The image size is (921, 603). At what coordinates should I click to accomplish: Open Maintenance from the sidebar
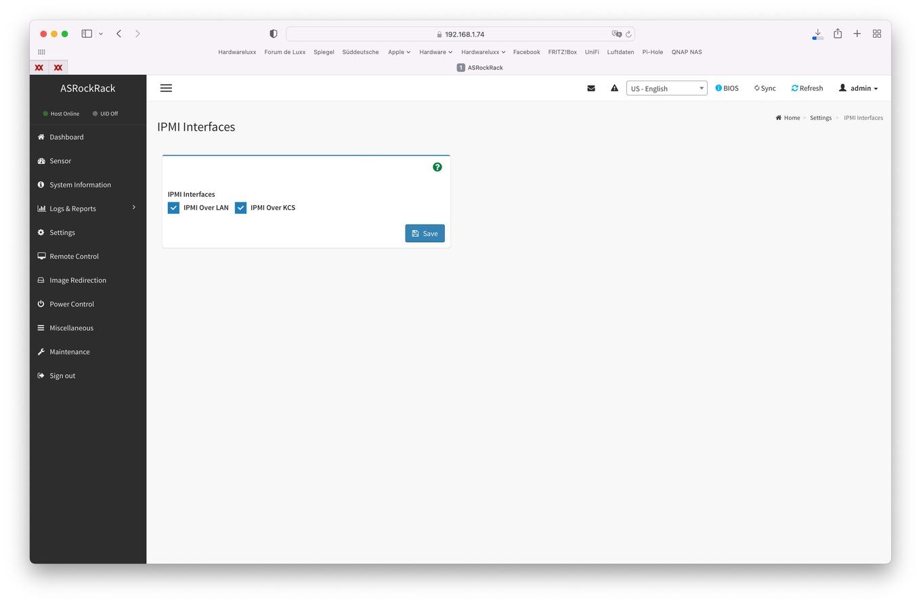69,352
